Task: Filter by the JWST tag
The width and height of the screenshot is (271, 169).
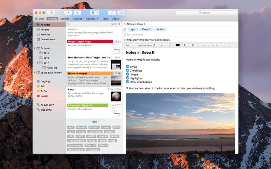Action: pos(91,136)
